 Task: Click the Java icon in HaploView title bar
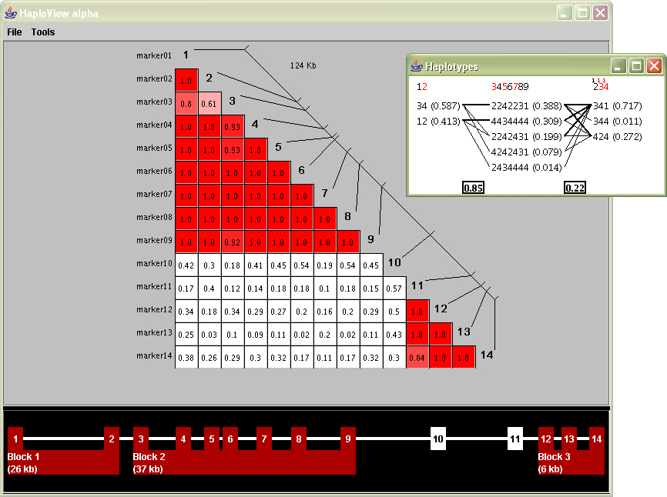pyautogui.click(x=11, y=13)
